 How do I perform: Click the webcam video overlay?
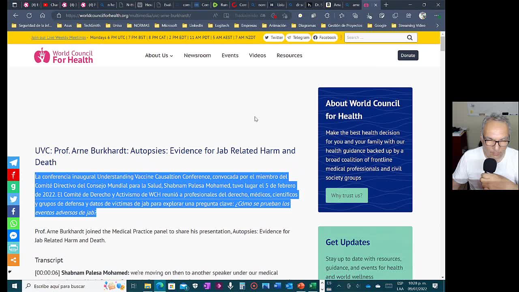click(x=485, y=146)
